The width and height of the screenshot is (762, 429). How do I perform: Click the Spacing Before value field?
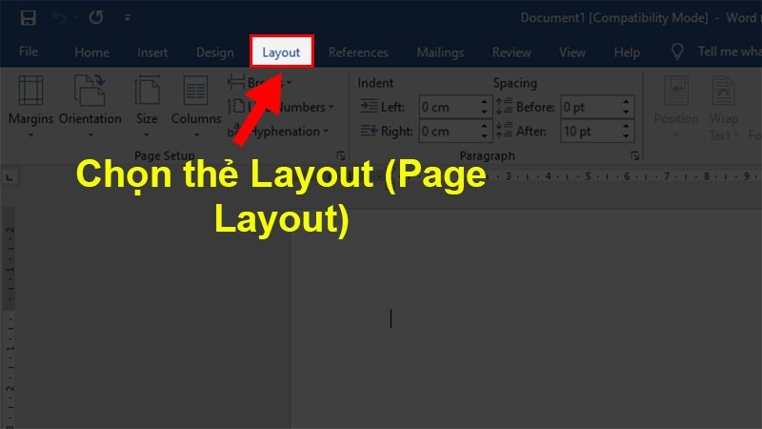pyautogui.click(x=591, y=107)
